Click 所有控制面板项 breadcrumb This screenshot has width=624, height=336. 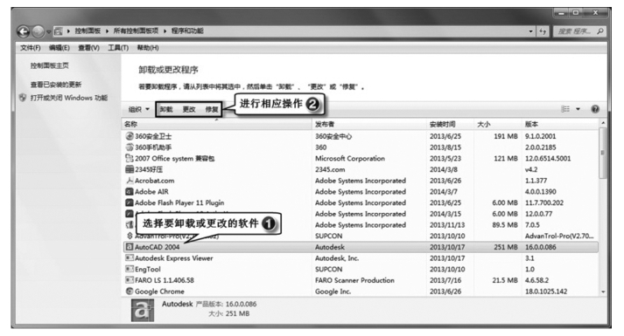tap(136, 31)
